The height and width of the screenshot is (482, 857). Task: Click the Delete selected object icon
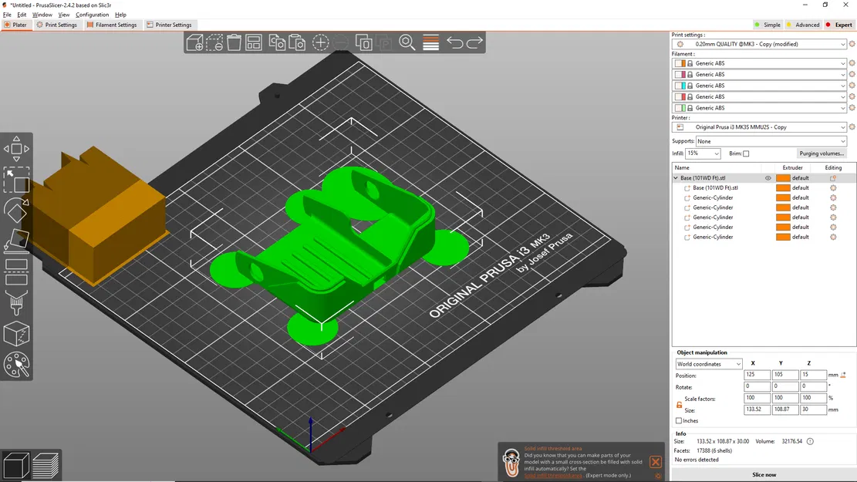pos(214,42)
